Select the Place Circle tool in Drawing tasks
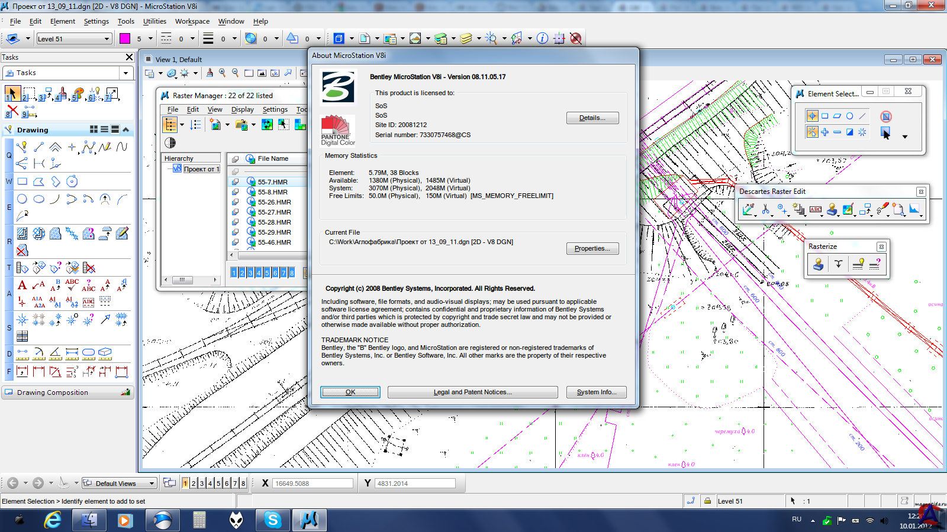 pyautogui.click(x=22, y=199)
